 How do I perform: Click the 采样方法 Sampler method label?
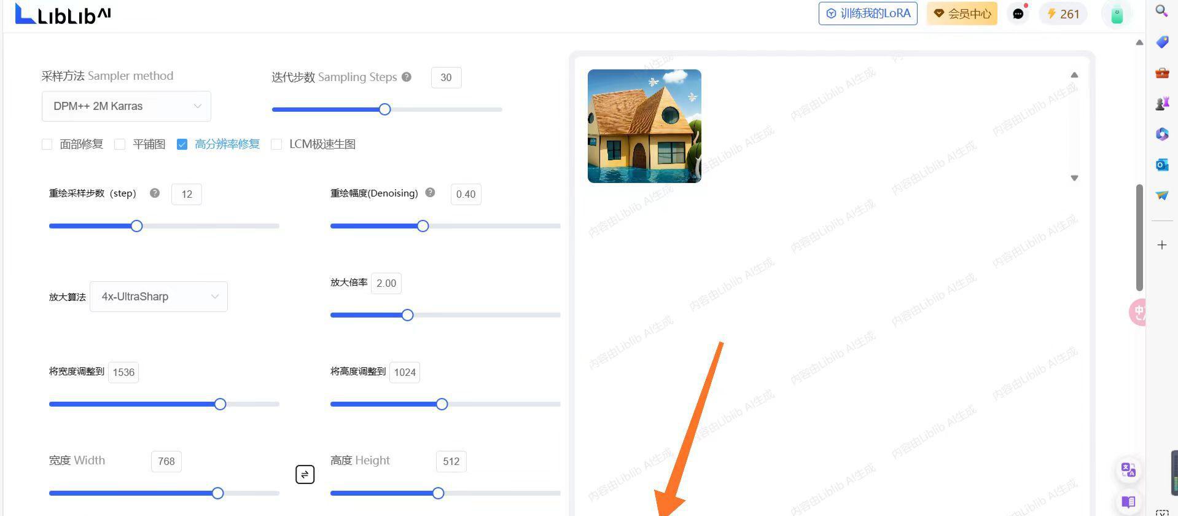107,76
